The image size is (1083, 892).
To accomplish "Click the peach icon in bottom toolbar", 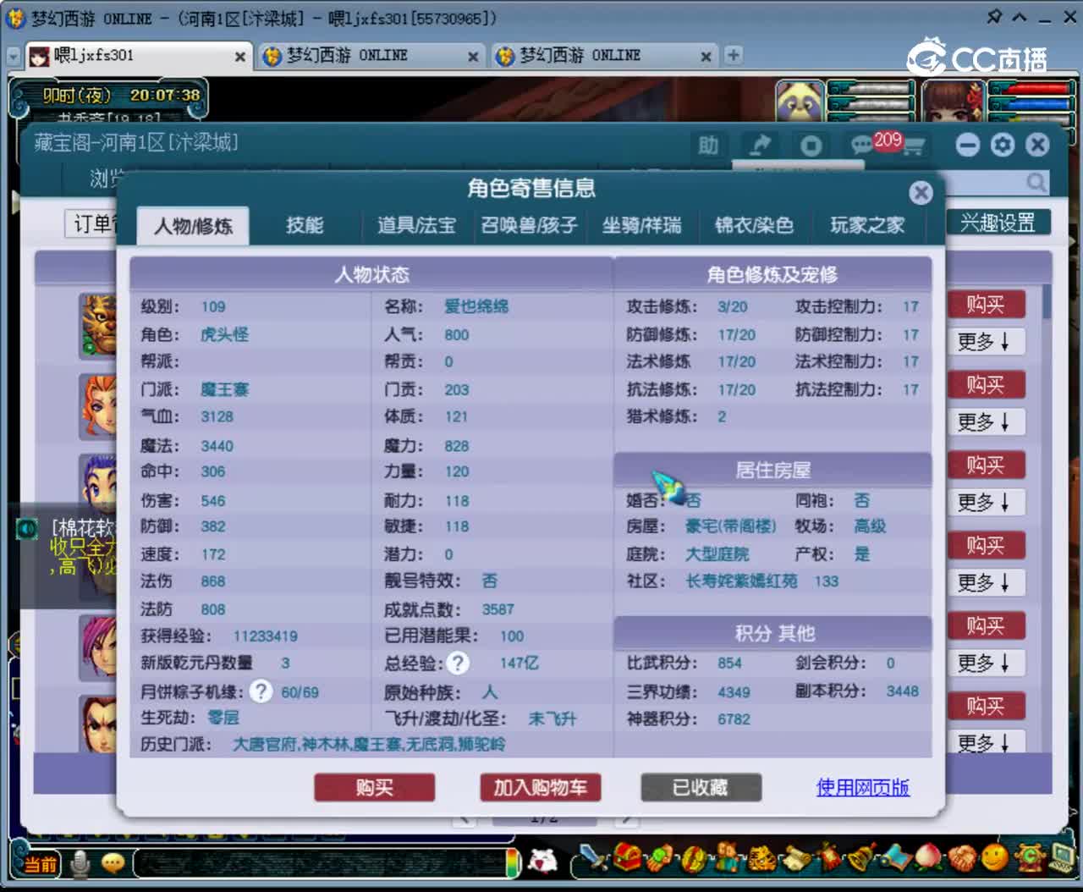I will (928, 859).
